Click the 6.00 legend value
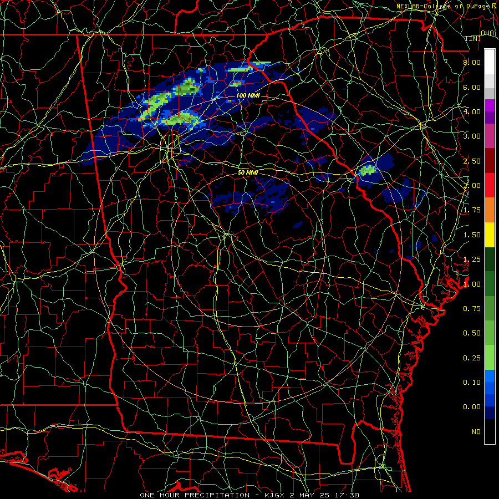499x499 pixels. (x=472, y=87)
